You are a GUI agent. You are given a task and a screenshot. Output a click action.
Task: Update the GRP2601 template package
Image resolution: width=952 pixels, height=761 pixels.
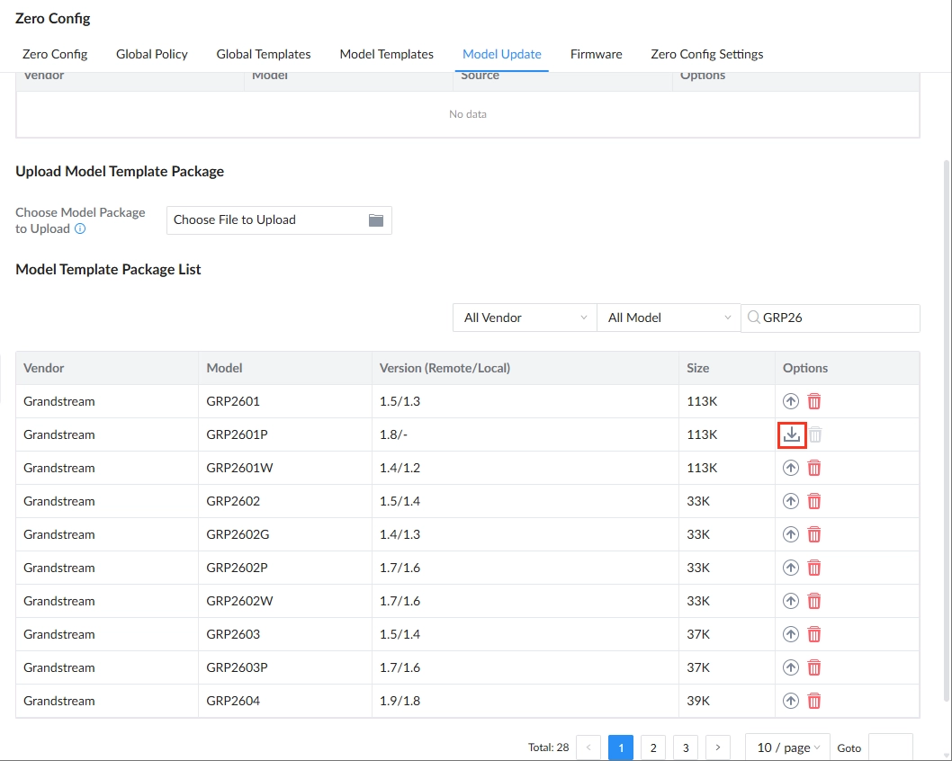[791, 401]
